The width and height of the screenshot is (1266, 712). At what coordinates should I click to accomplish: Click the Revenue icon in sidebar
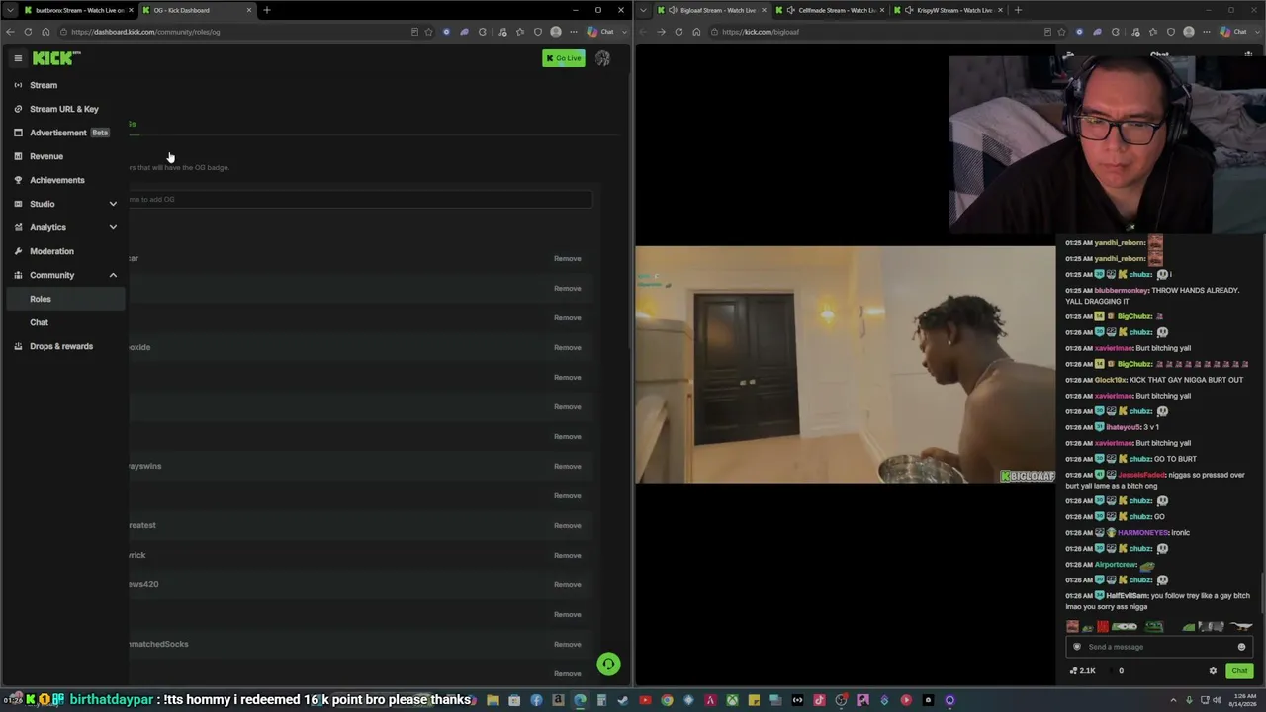click(x=18, y=156)
